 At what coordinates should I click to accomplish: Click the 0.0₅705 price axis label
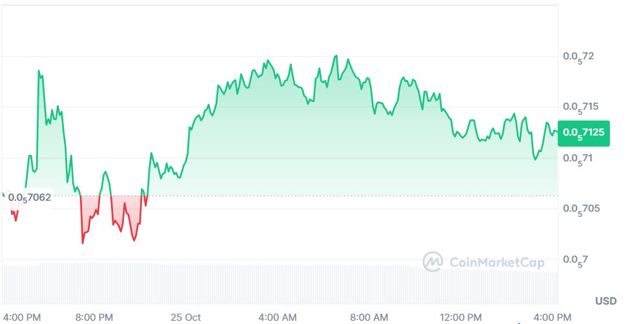click(x=580, y=208)
